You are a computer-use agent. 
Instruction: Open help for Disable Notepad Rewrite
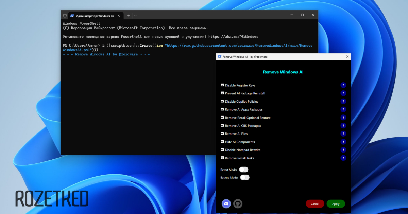click(343, 150)
